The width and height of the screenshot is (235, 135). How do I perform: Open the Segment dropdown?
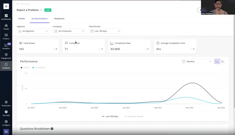(33, 31)
